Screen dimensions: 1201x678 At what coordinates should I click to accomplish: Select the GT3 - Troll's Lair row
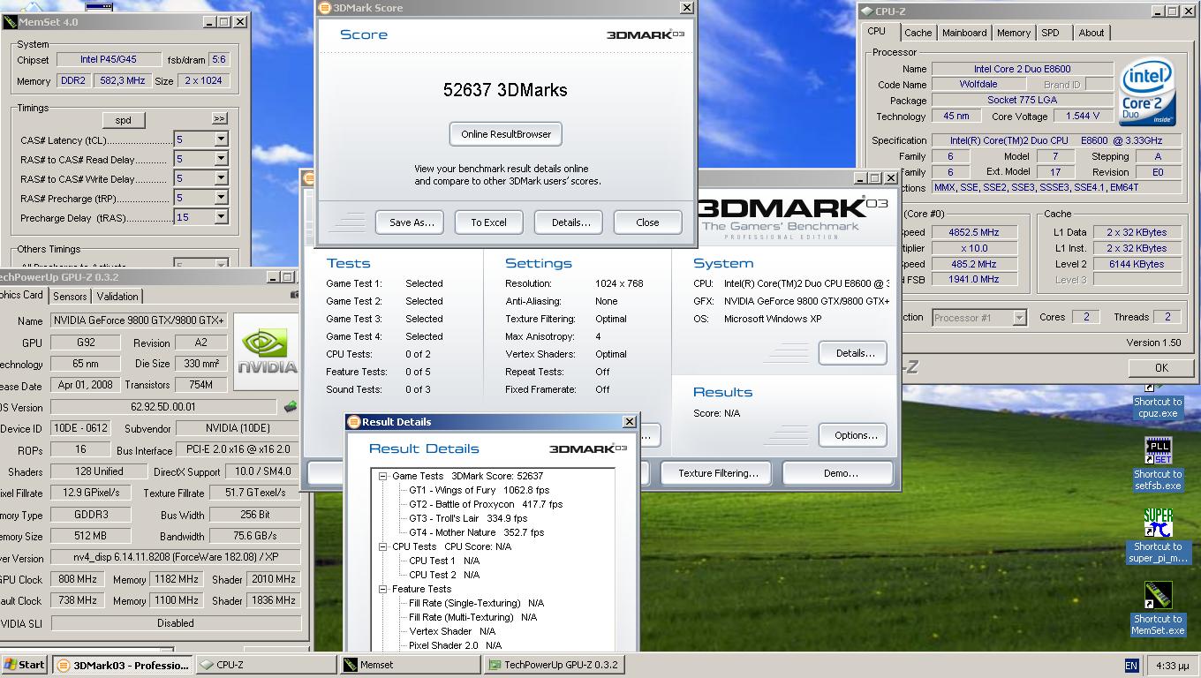coord(468,518)
